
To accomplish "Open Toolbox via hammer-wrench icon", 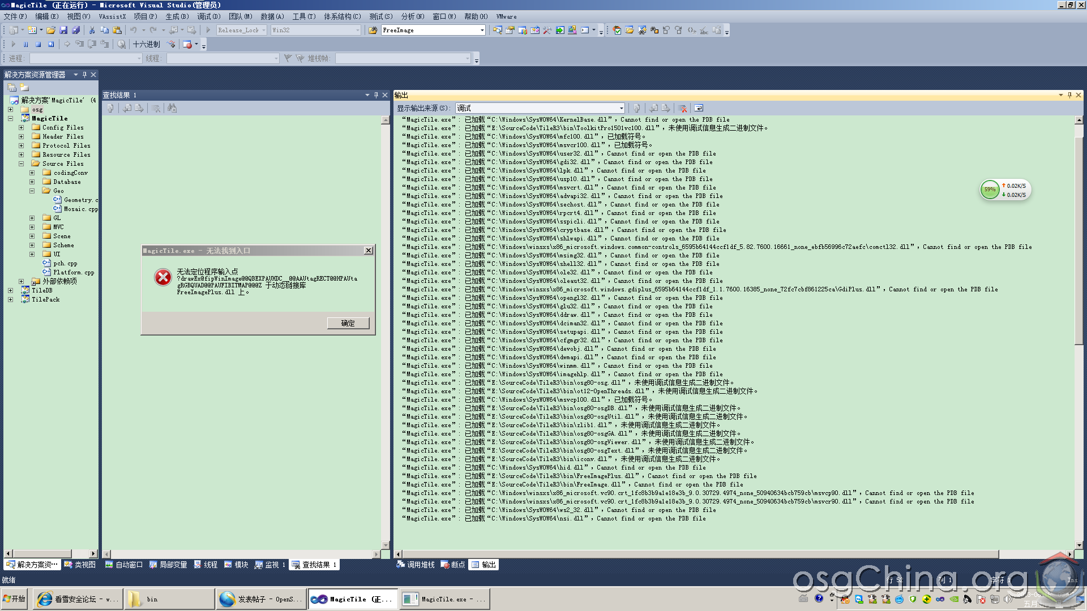I will click(547, 30).
